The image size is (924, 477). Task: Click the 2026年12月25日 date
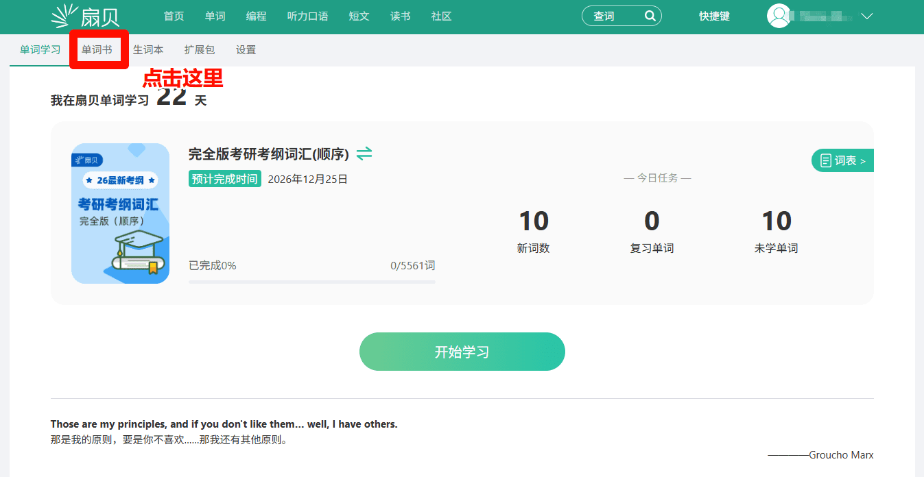[x=308, y=179]
